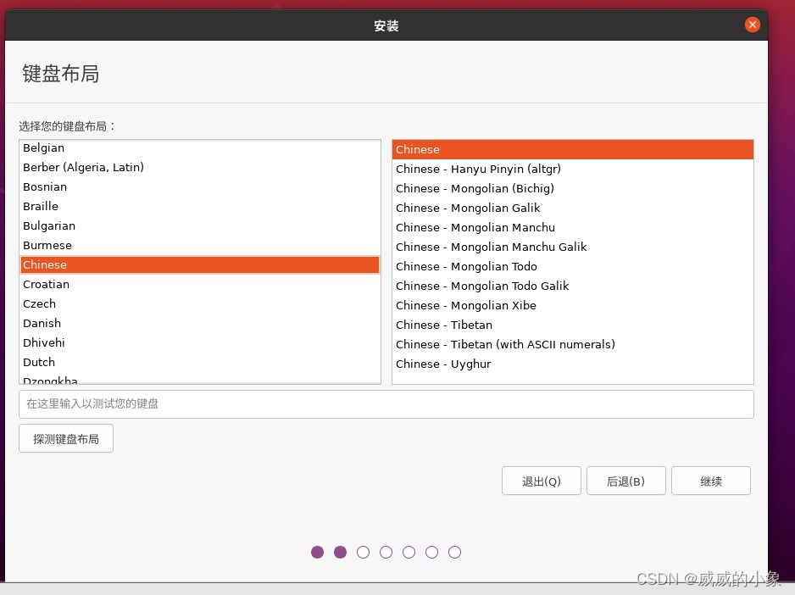
Task: Pick Chinese - Mongolian Todo Galik variant
Action: pyautogui.click(x=572, y=286)
